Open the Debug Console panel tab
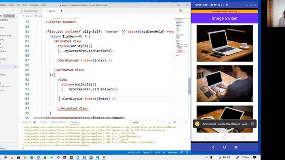 pyautogui.click(x=58, y=122)
